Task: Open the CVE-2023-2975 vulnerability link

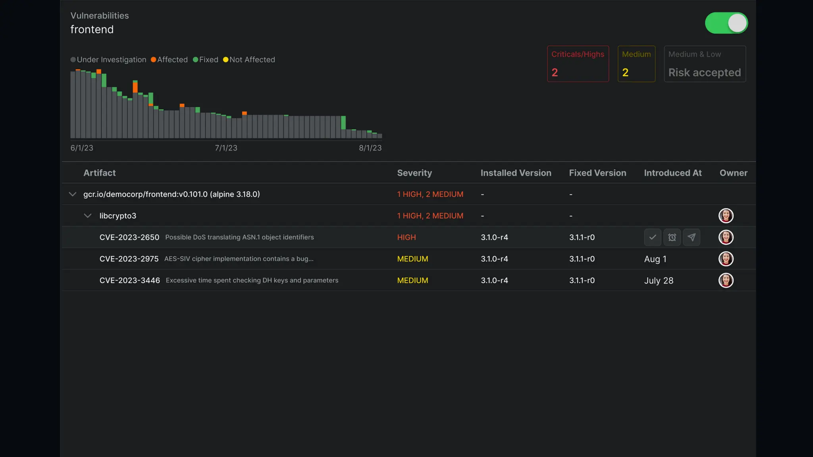Action: 129,259
